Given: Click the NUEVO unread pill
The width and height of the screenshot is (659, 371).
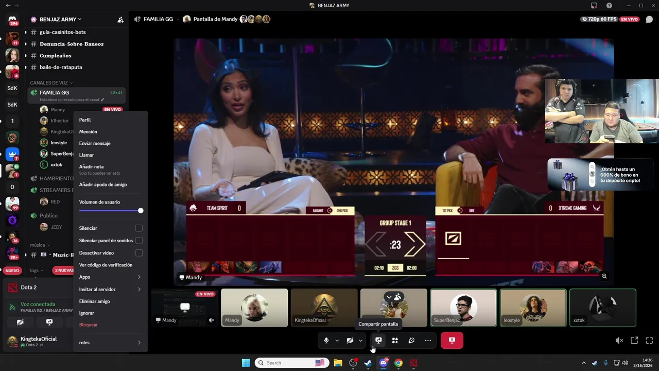Looking at the screenshot, I should point(12,271).
